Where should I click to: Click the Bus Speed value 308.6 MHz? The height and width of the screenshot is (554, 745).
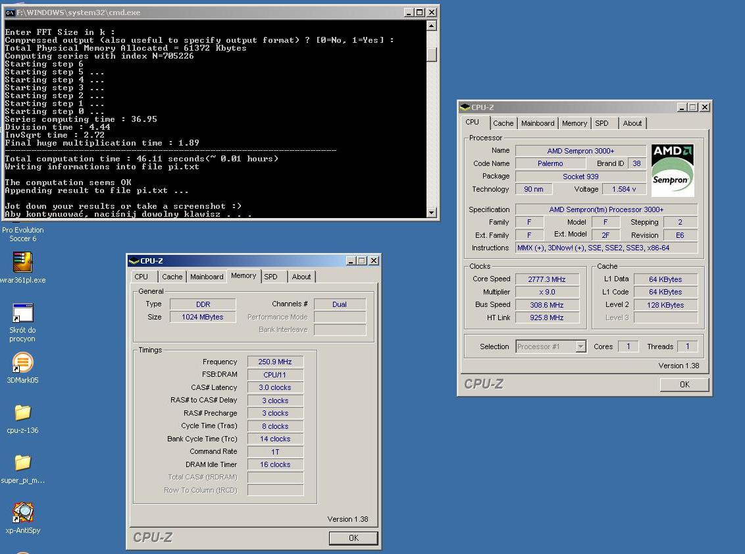(547, 305)
